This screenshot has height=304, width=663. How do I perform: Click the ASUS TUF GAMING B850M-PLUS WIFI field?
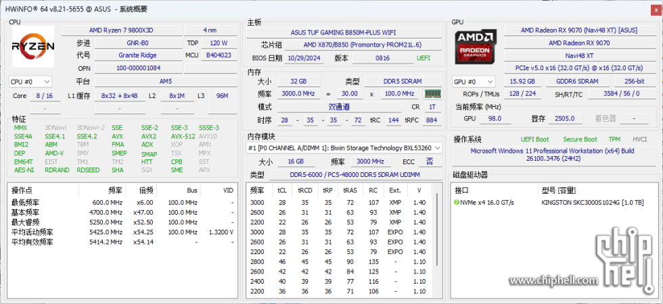[344, 32]
